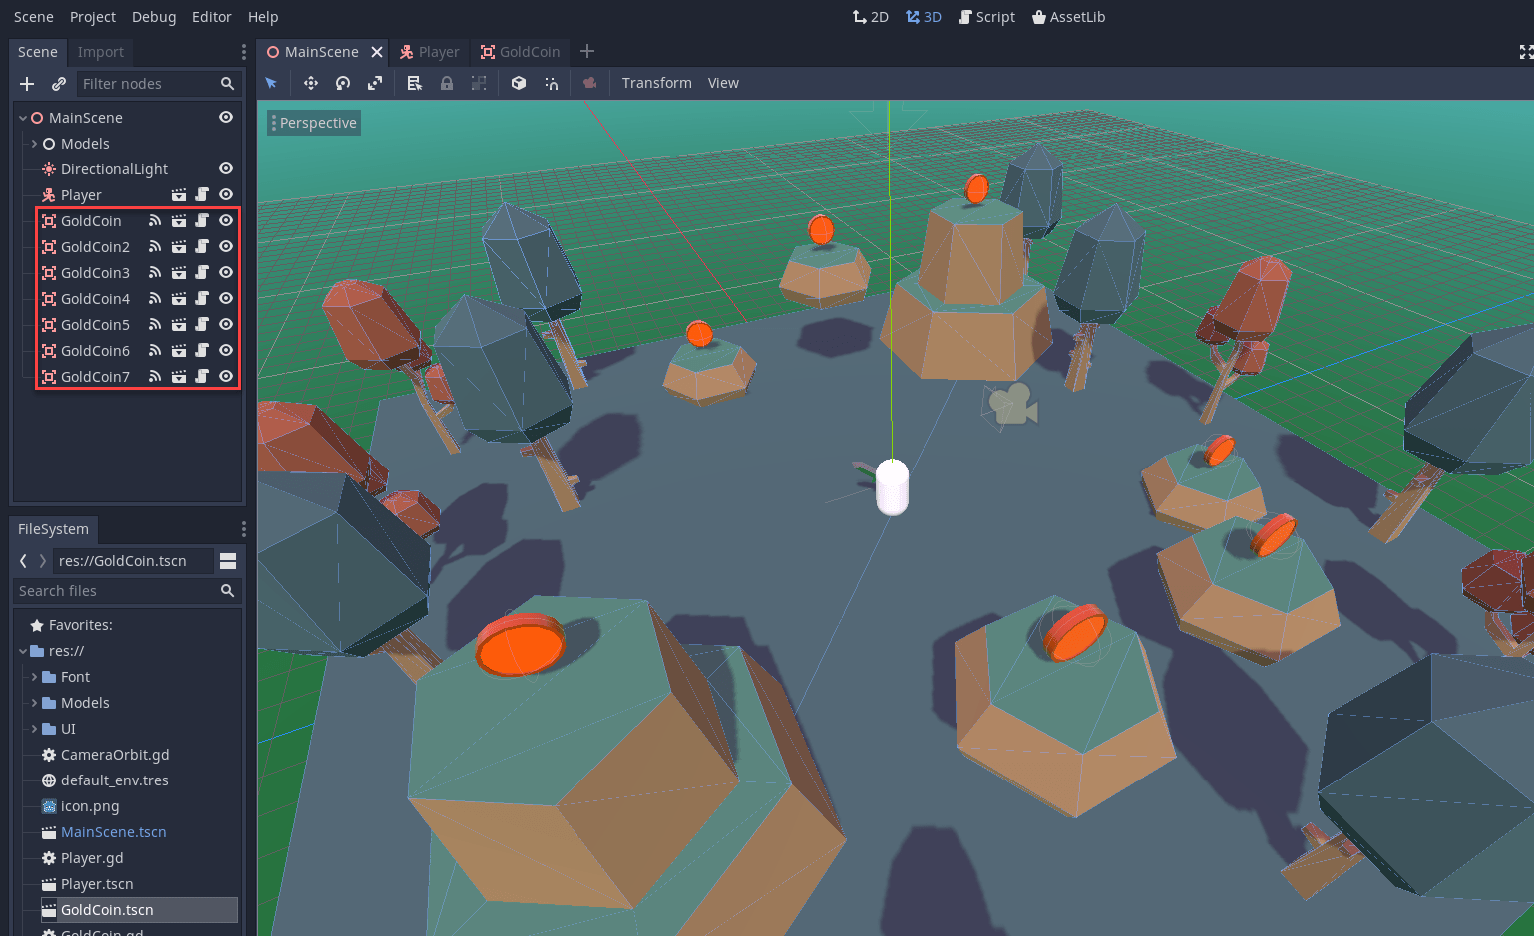Image resolution: width=1534 pixels, height=936 pixels.
Task: Add a new child node in the Scene panel
Action: tap(26, 84)
